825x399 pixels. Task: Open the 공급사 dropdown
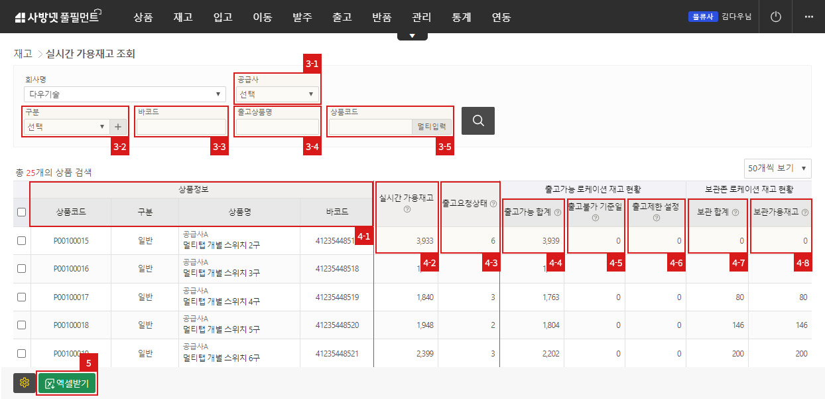tap(276, 93)
